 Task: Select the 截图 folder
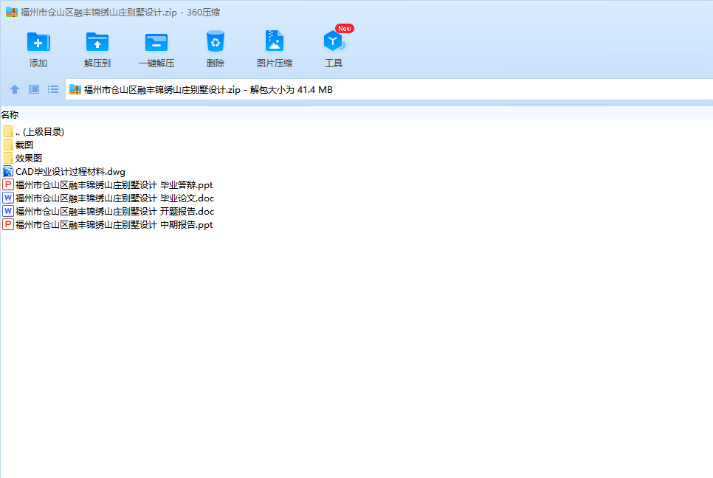coord(18,145)
